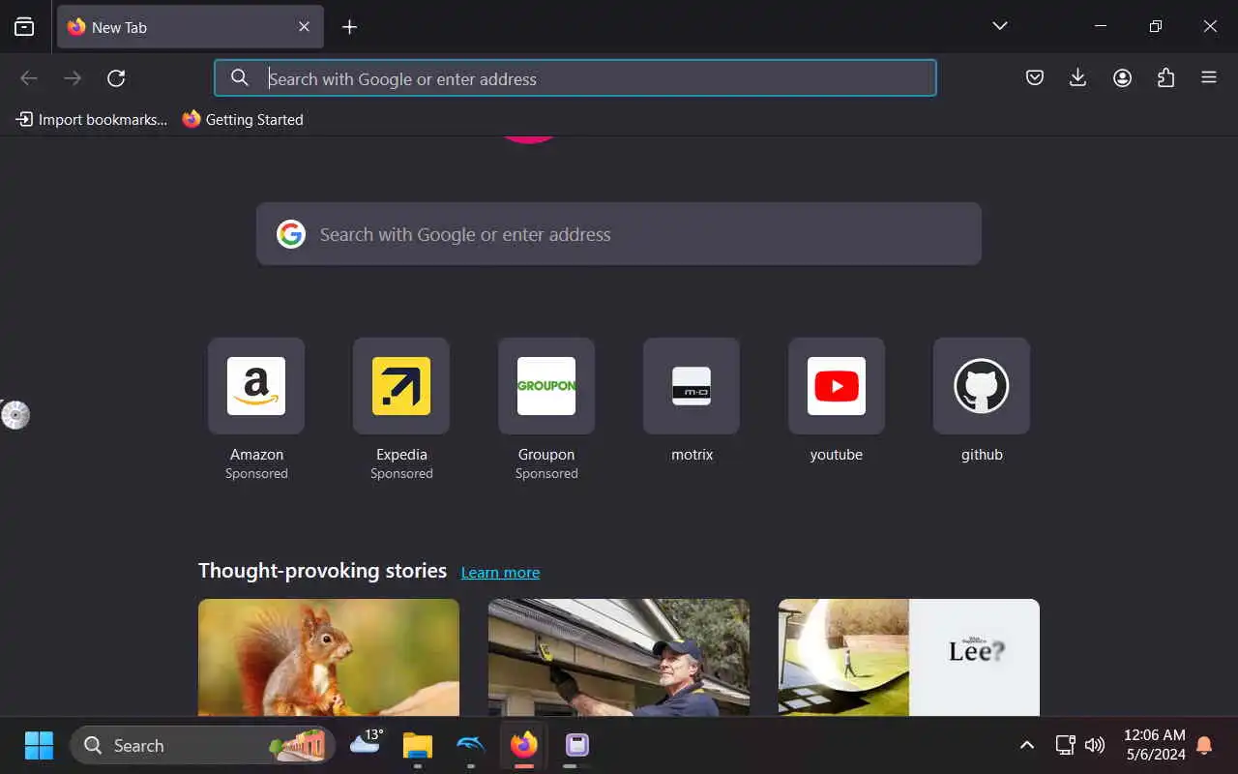Click the Learn more link

pos(500,573)
